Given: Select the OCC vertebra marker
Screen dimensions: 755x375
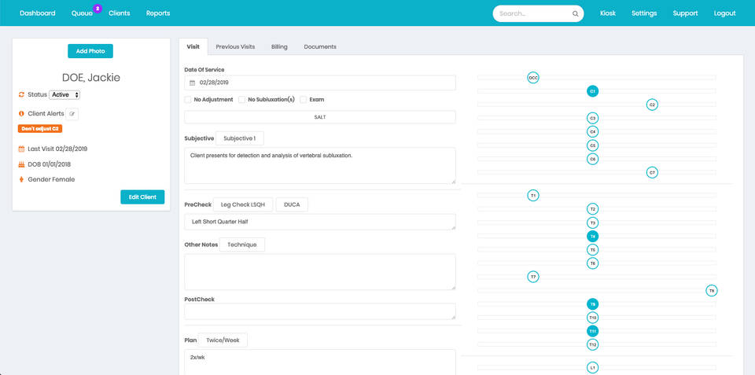Looking at the screenshot, I should pos(532,78).
